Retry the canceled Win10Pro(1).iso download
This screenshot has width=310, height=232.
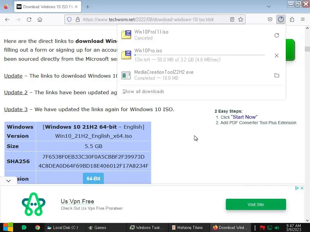point(277,35)
